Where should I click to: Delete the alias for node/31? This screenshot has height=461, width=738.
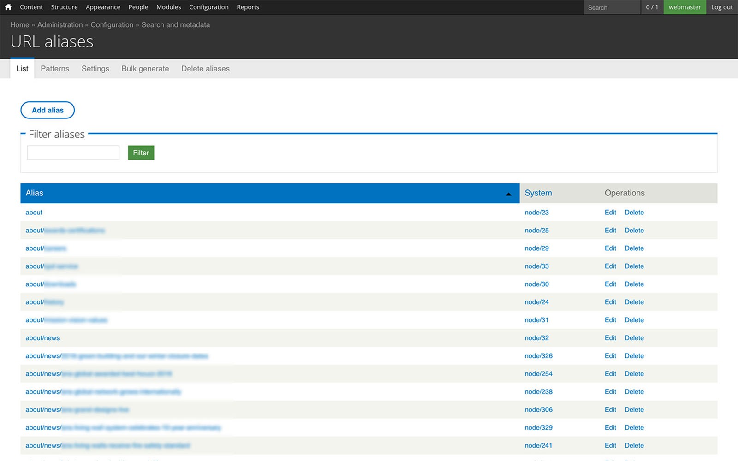point(634,320)
